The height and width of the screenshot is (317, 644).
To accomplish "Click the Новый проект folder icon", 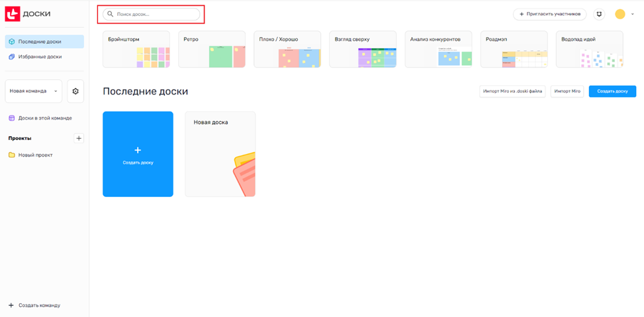I will click(x=12, y=155).
